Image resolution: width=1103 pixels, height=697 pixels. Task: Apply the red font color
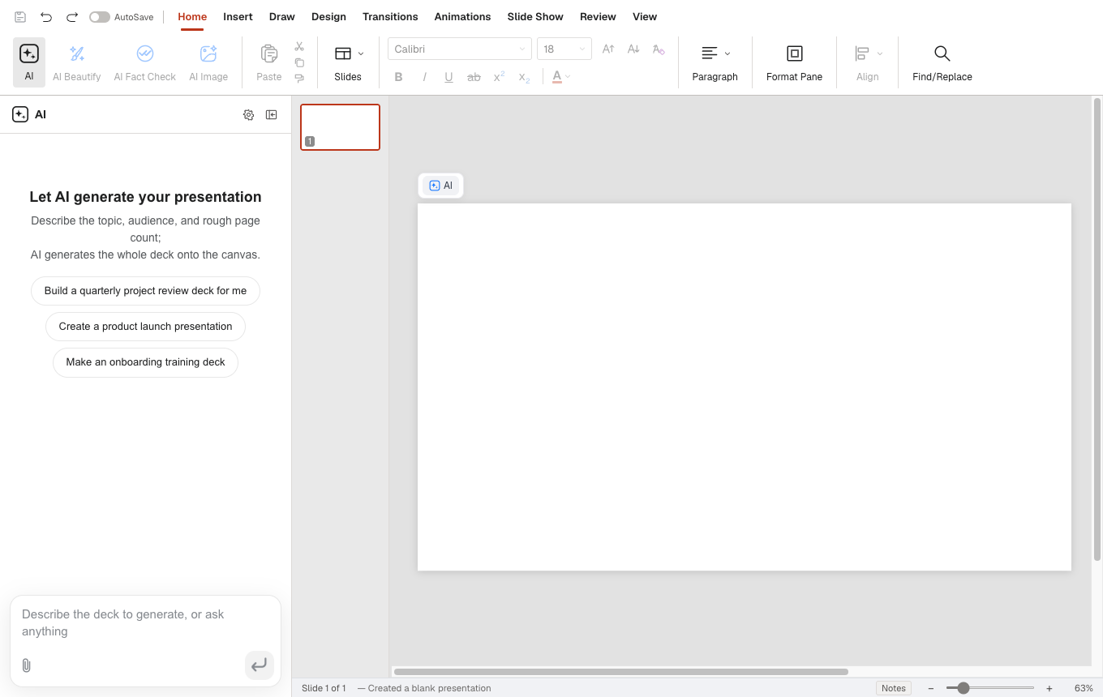(557, 77)
